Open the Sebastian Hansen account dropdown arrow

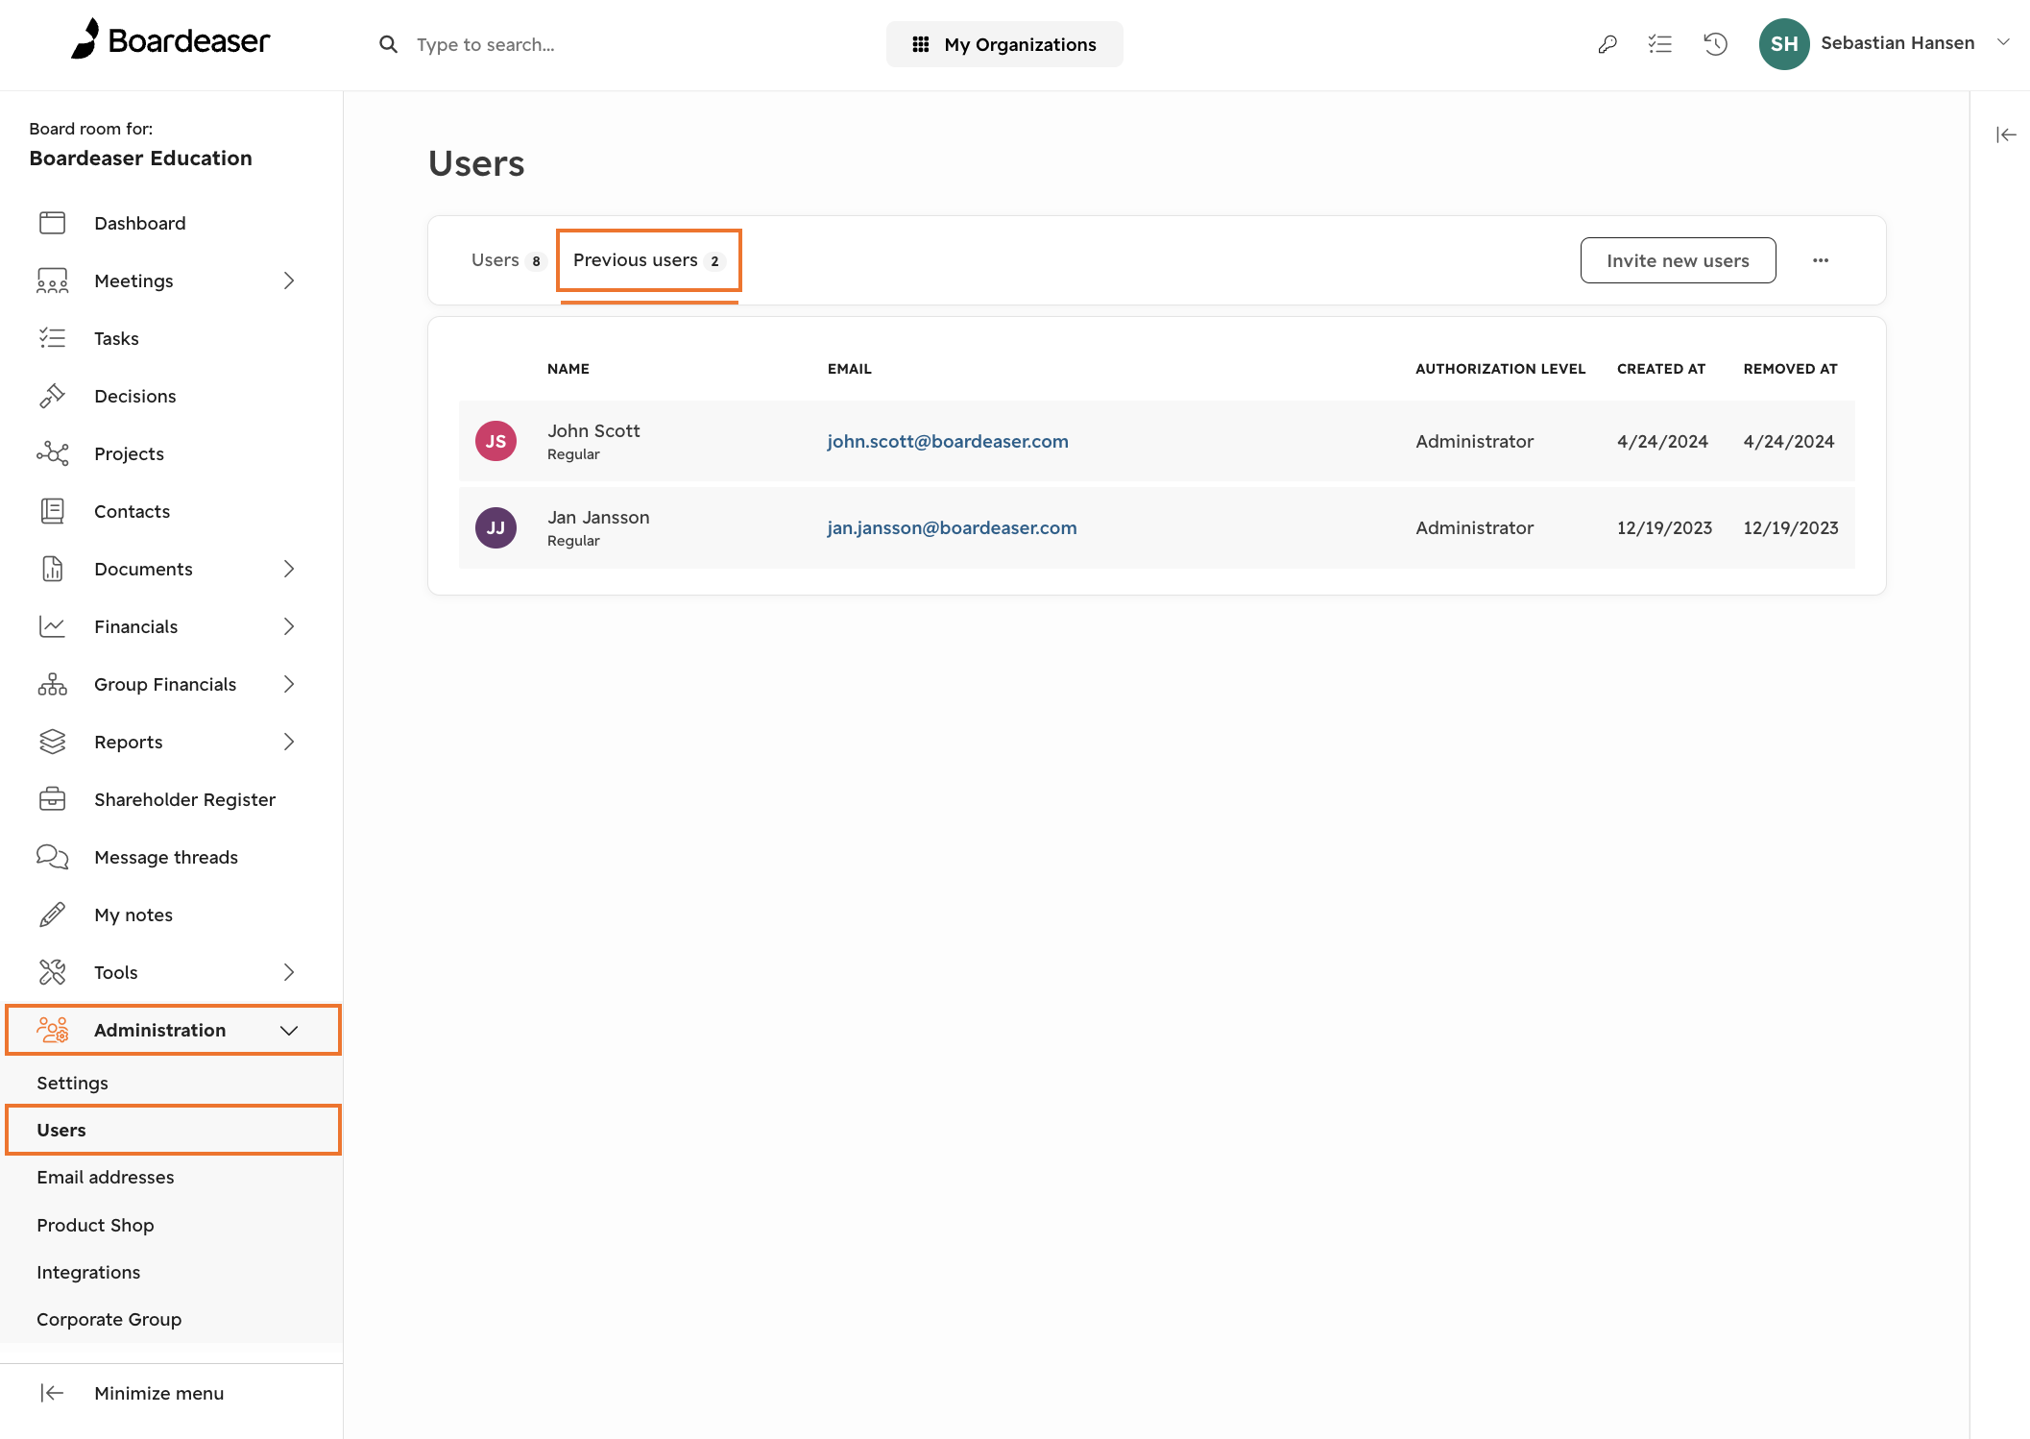click(2003, 42)
